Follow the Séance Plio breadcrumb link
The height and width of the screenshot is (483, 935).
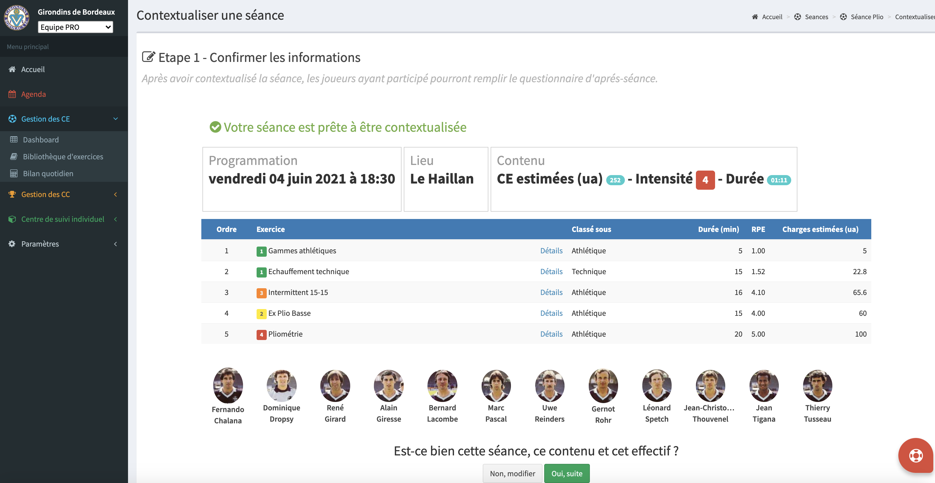pos(867,17)
